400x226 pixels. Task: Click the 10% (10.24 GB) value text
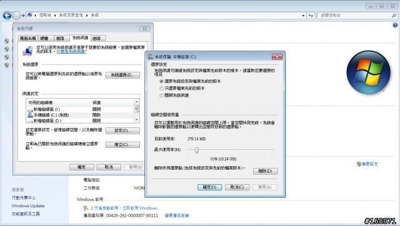(223, 159)
